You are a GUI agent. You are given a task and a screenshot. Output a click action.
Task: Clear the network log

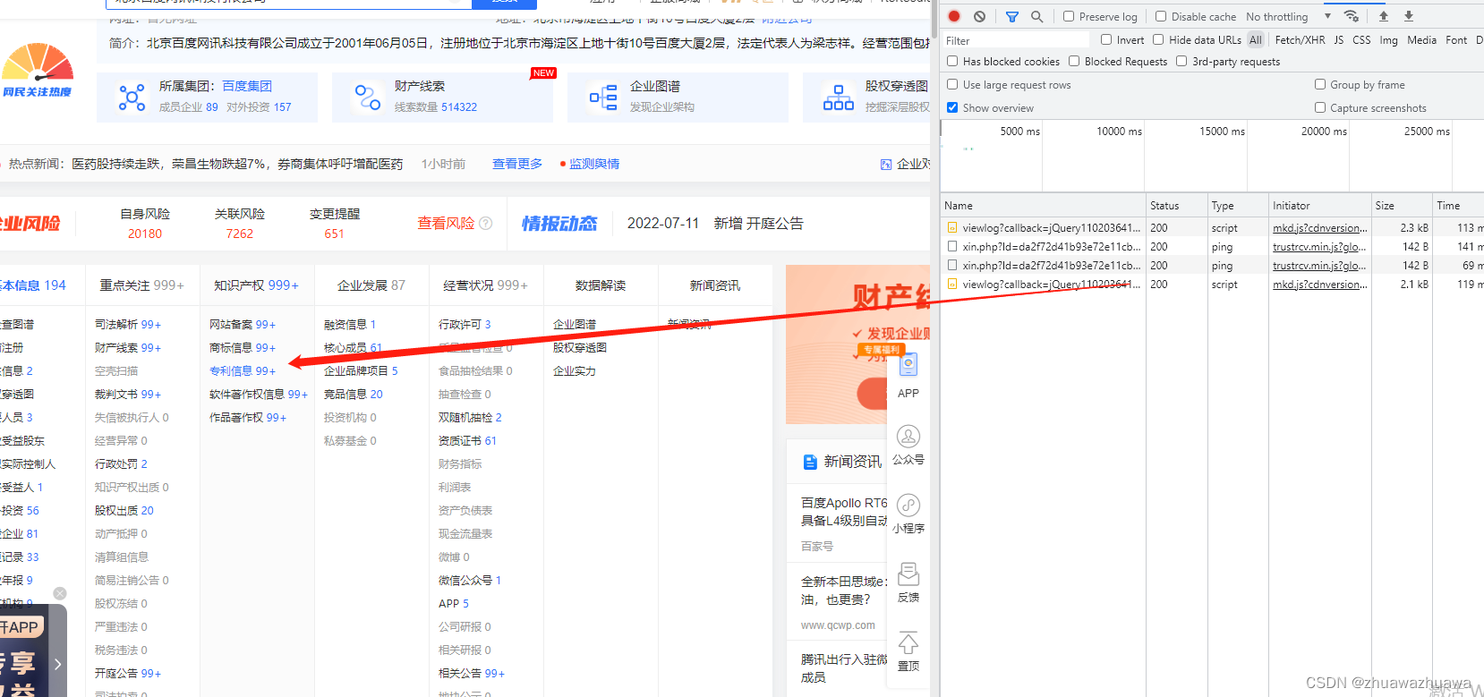980,16
